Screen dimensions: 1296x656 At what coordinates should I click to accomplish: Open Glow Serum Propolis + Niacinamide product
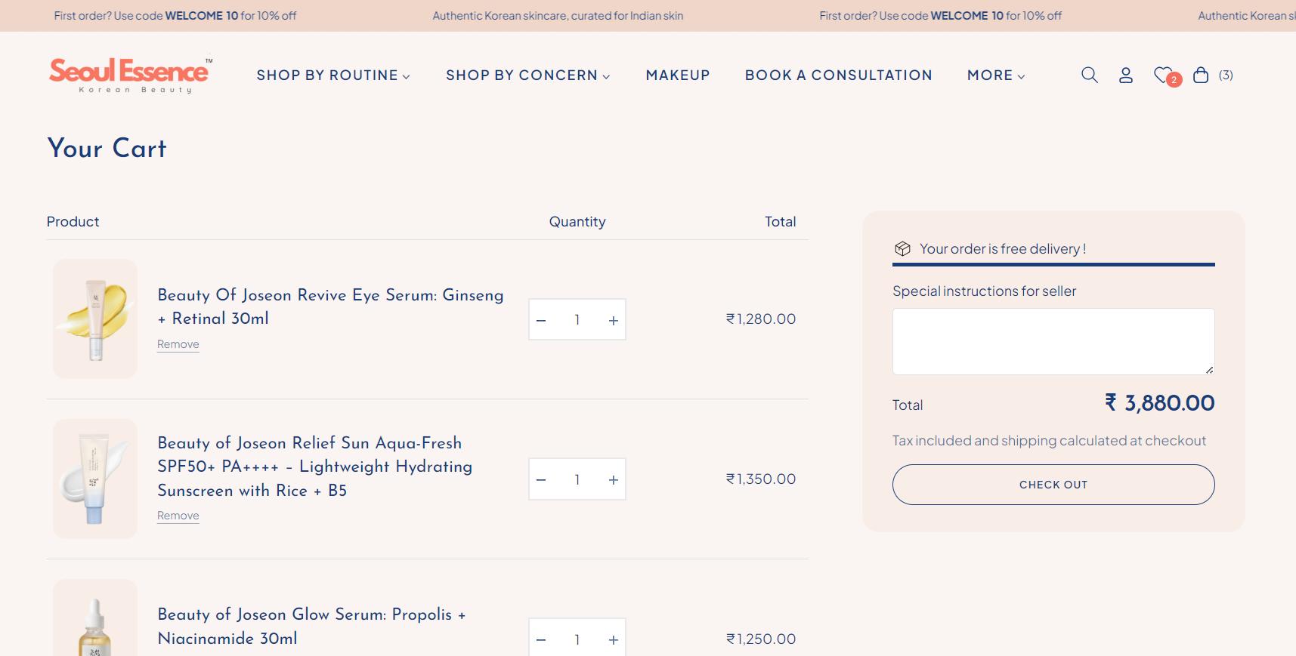click(311, 627)
